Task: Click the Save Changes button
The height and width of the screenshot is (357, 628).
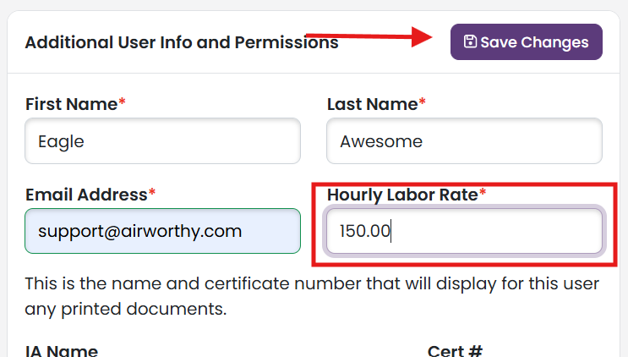Action: [x=527, y=42]
